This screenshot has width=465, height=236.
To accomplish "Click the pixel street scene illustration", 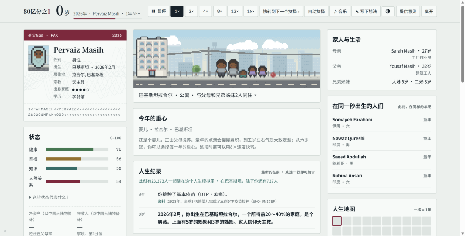I will tap(227, 59).
